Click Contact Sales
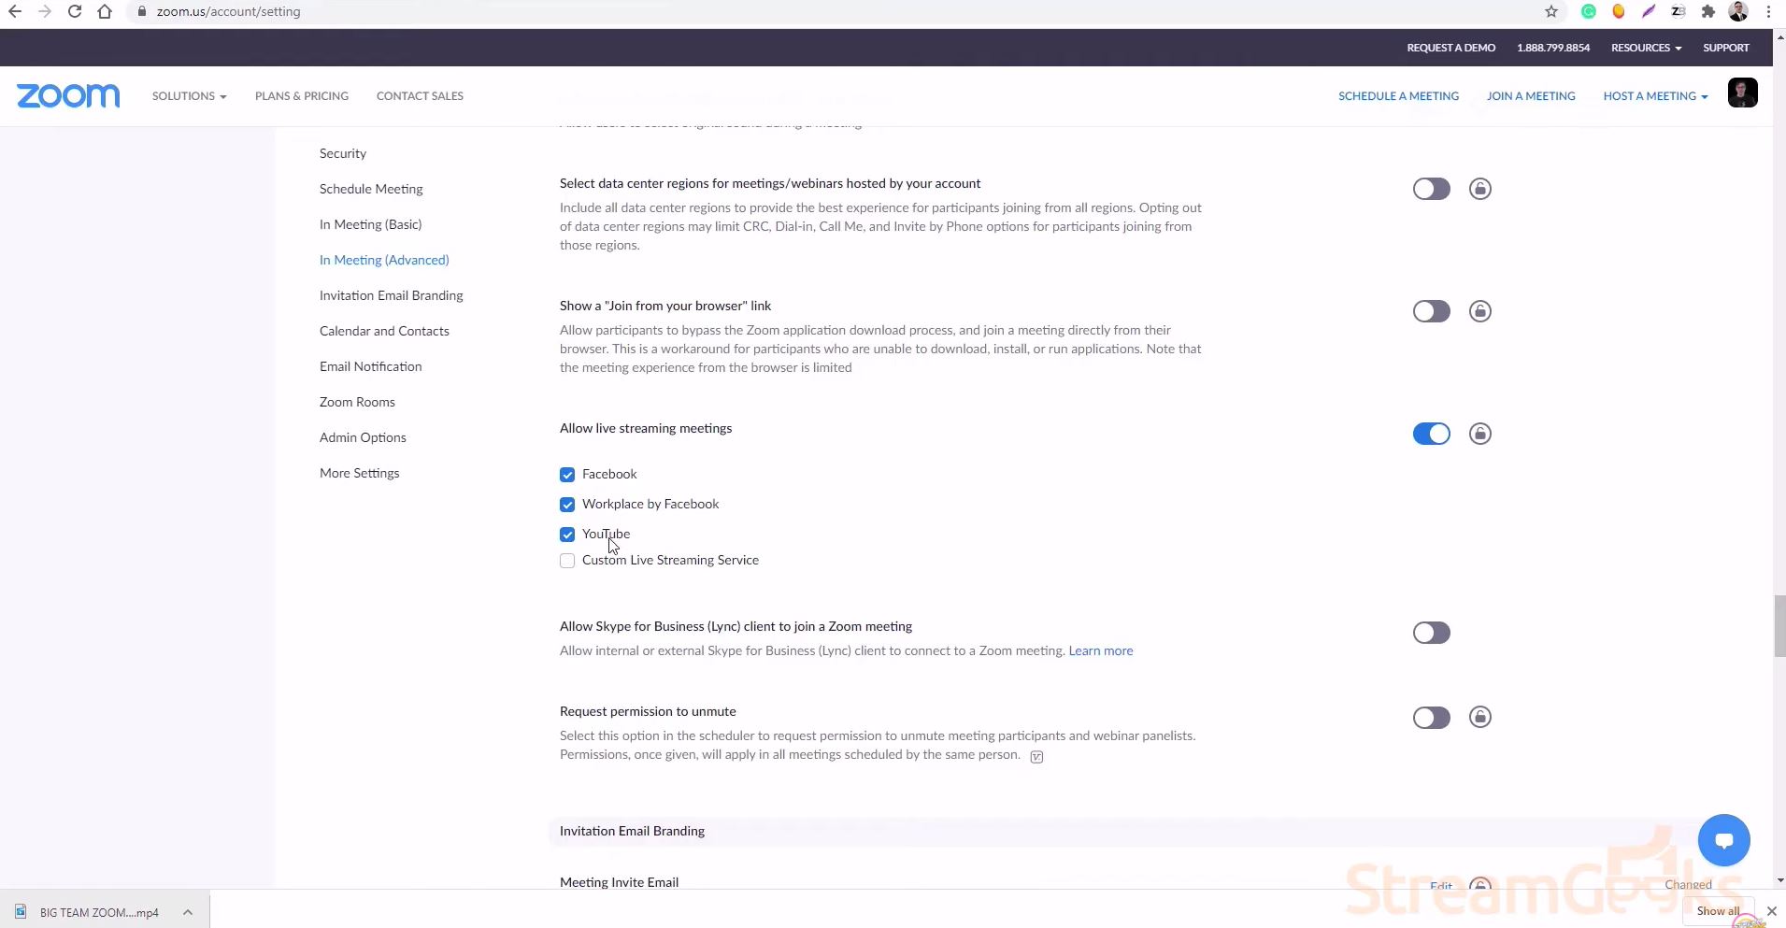Screen dimensions: 1786x928 pyautogui.click(x=420, y=96)
